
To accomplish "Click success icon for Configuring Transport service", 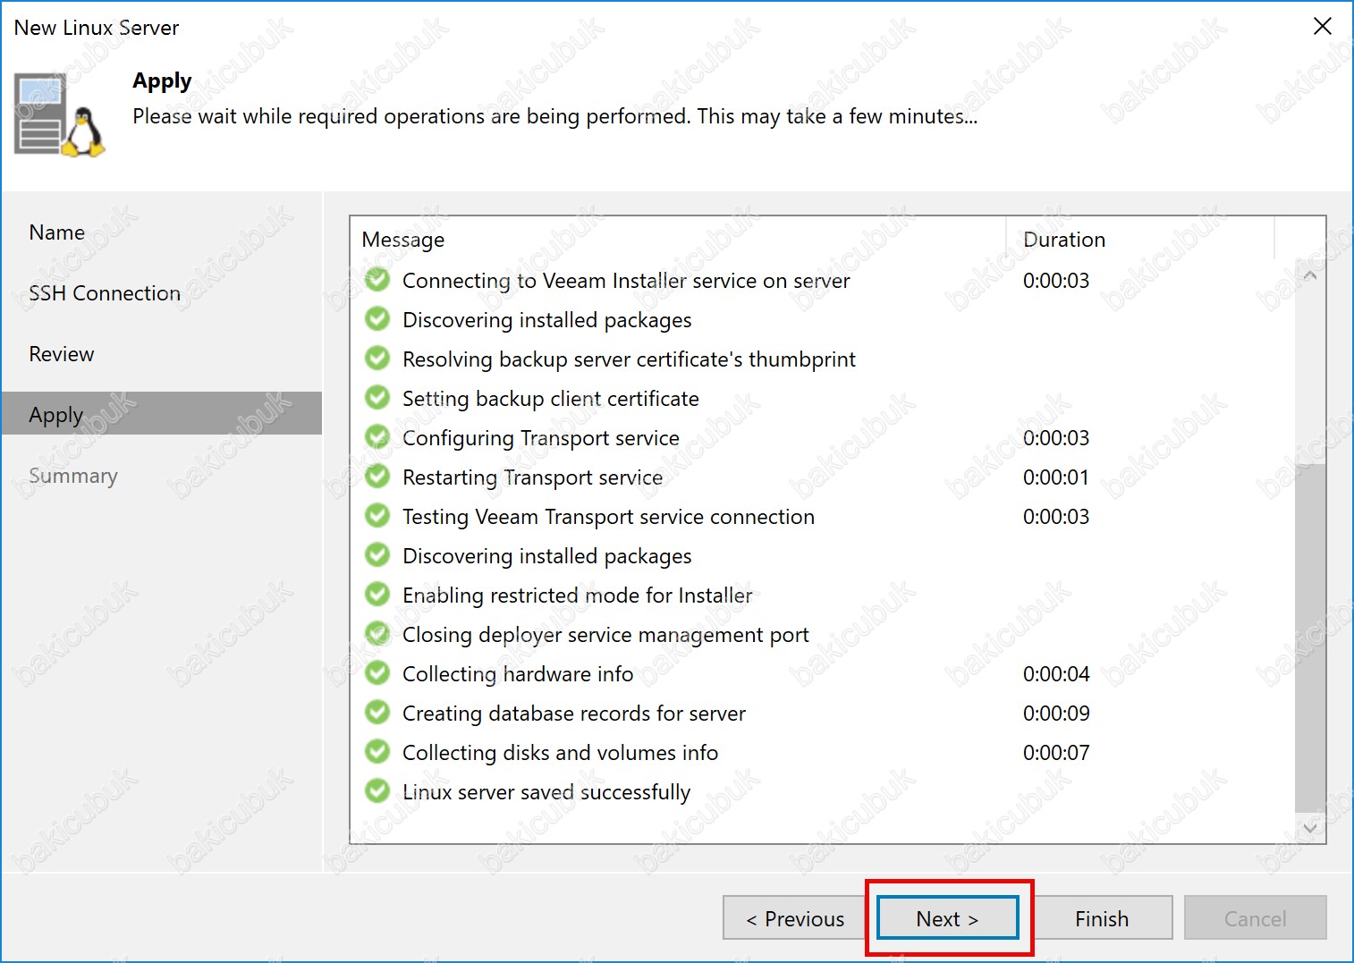I will click(377, 437).
